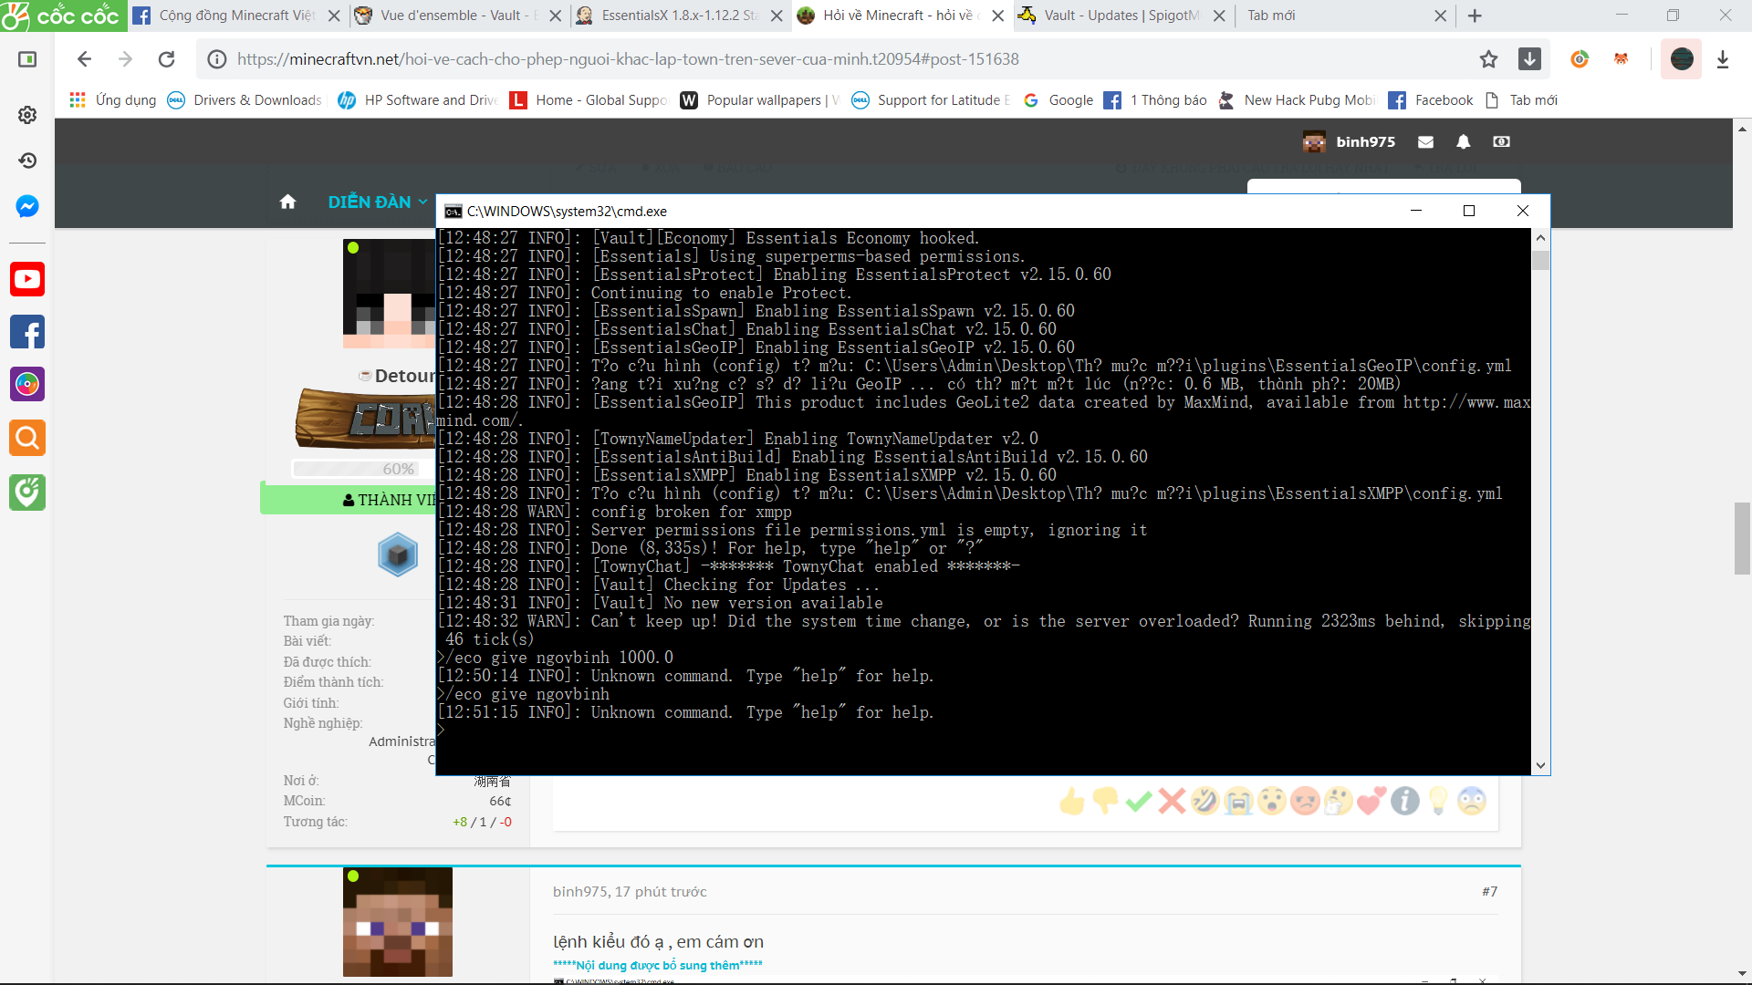Click the thumbs-up reaction emoji

tap(1071, 802)
